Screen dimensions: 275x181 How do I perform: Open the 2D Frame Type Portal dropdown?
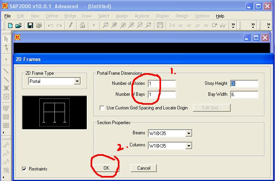coord(77,81)
